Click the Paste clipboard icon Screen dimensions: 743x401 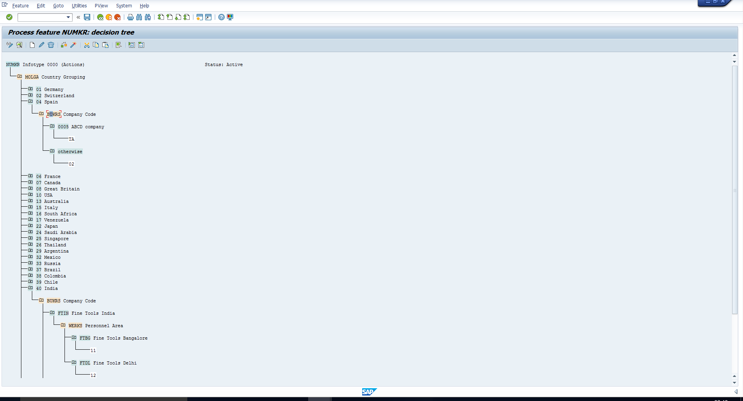[x=105, y=45]
